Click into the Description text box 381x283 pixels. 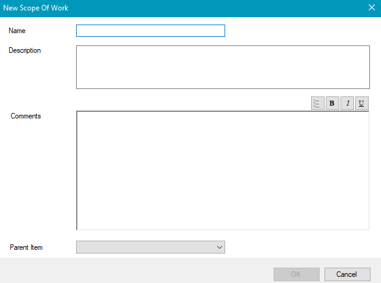pyautogui.click(x=223, y=67)
